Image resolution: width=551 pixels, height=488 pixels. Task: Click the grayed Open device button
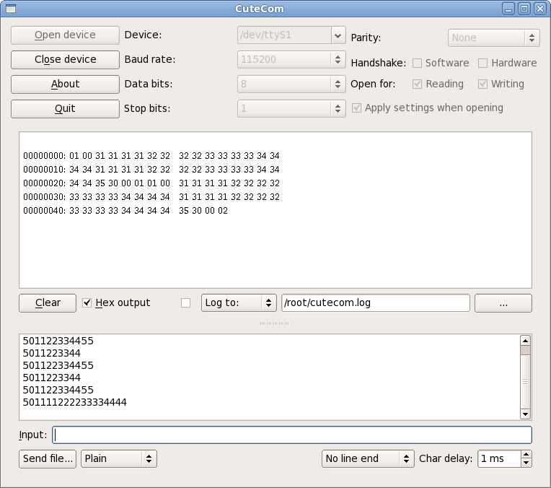(x=65, y=35)
